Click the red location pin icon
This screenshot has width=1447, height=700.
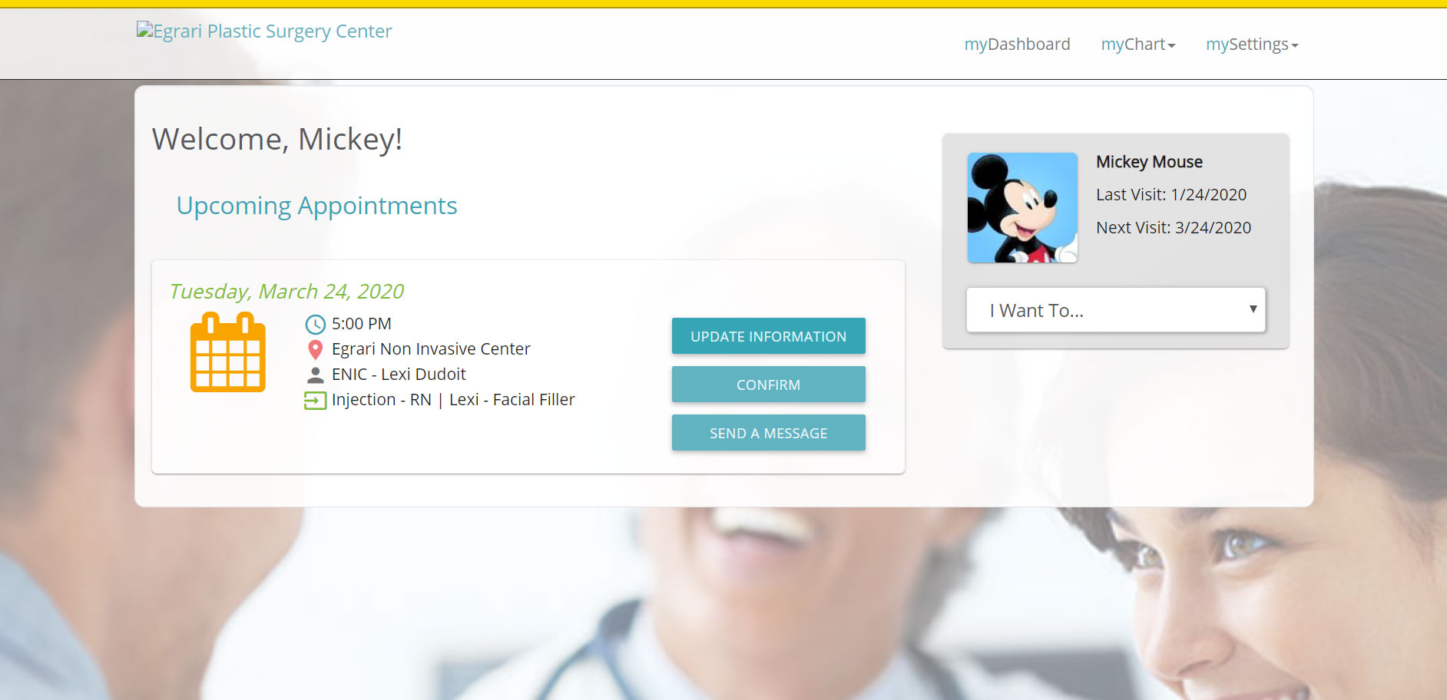coord(315,349)
